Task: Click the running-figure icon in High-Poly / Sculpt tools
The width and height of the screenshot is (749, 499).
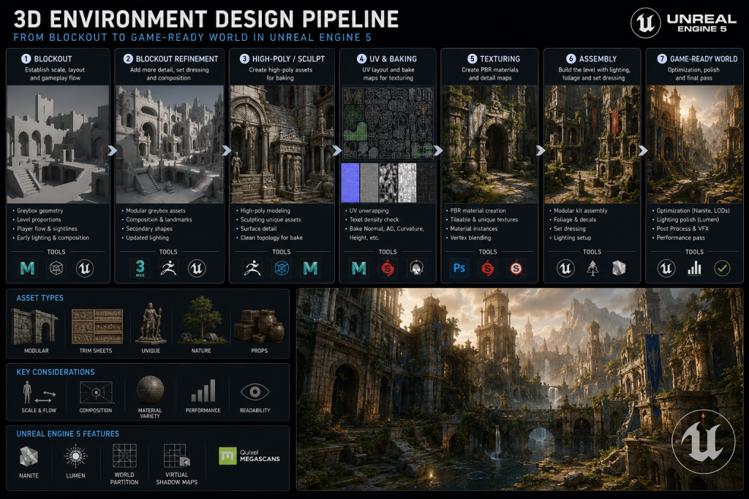Action: 252,268
